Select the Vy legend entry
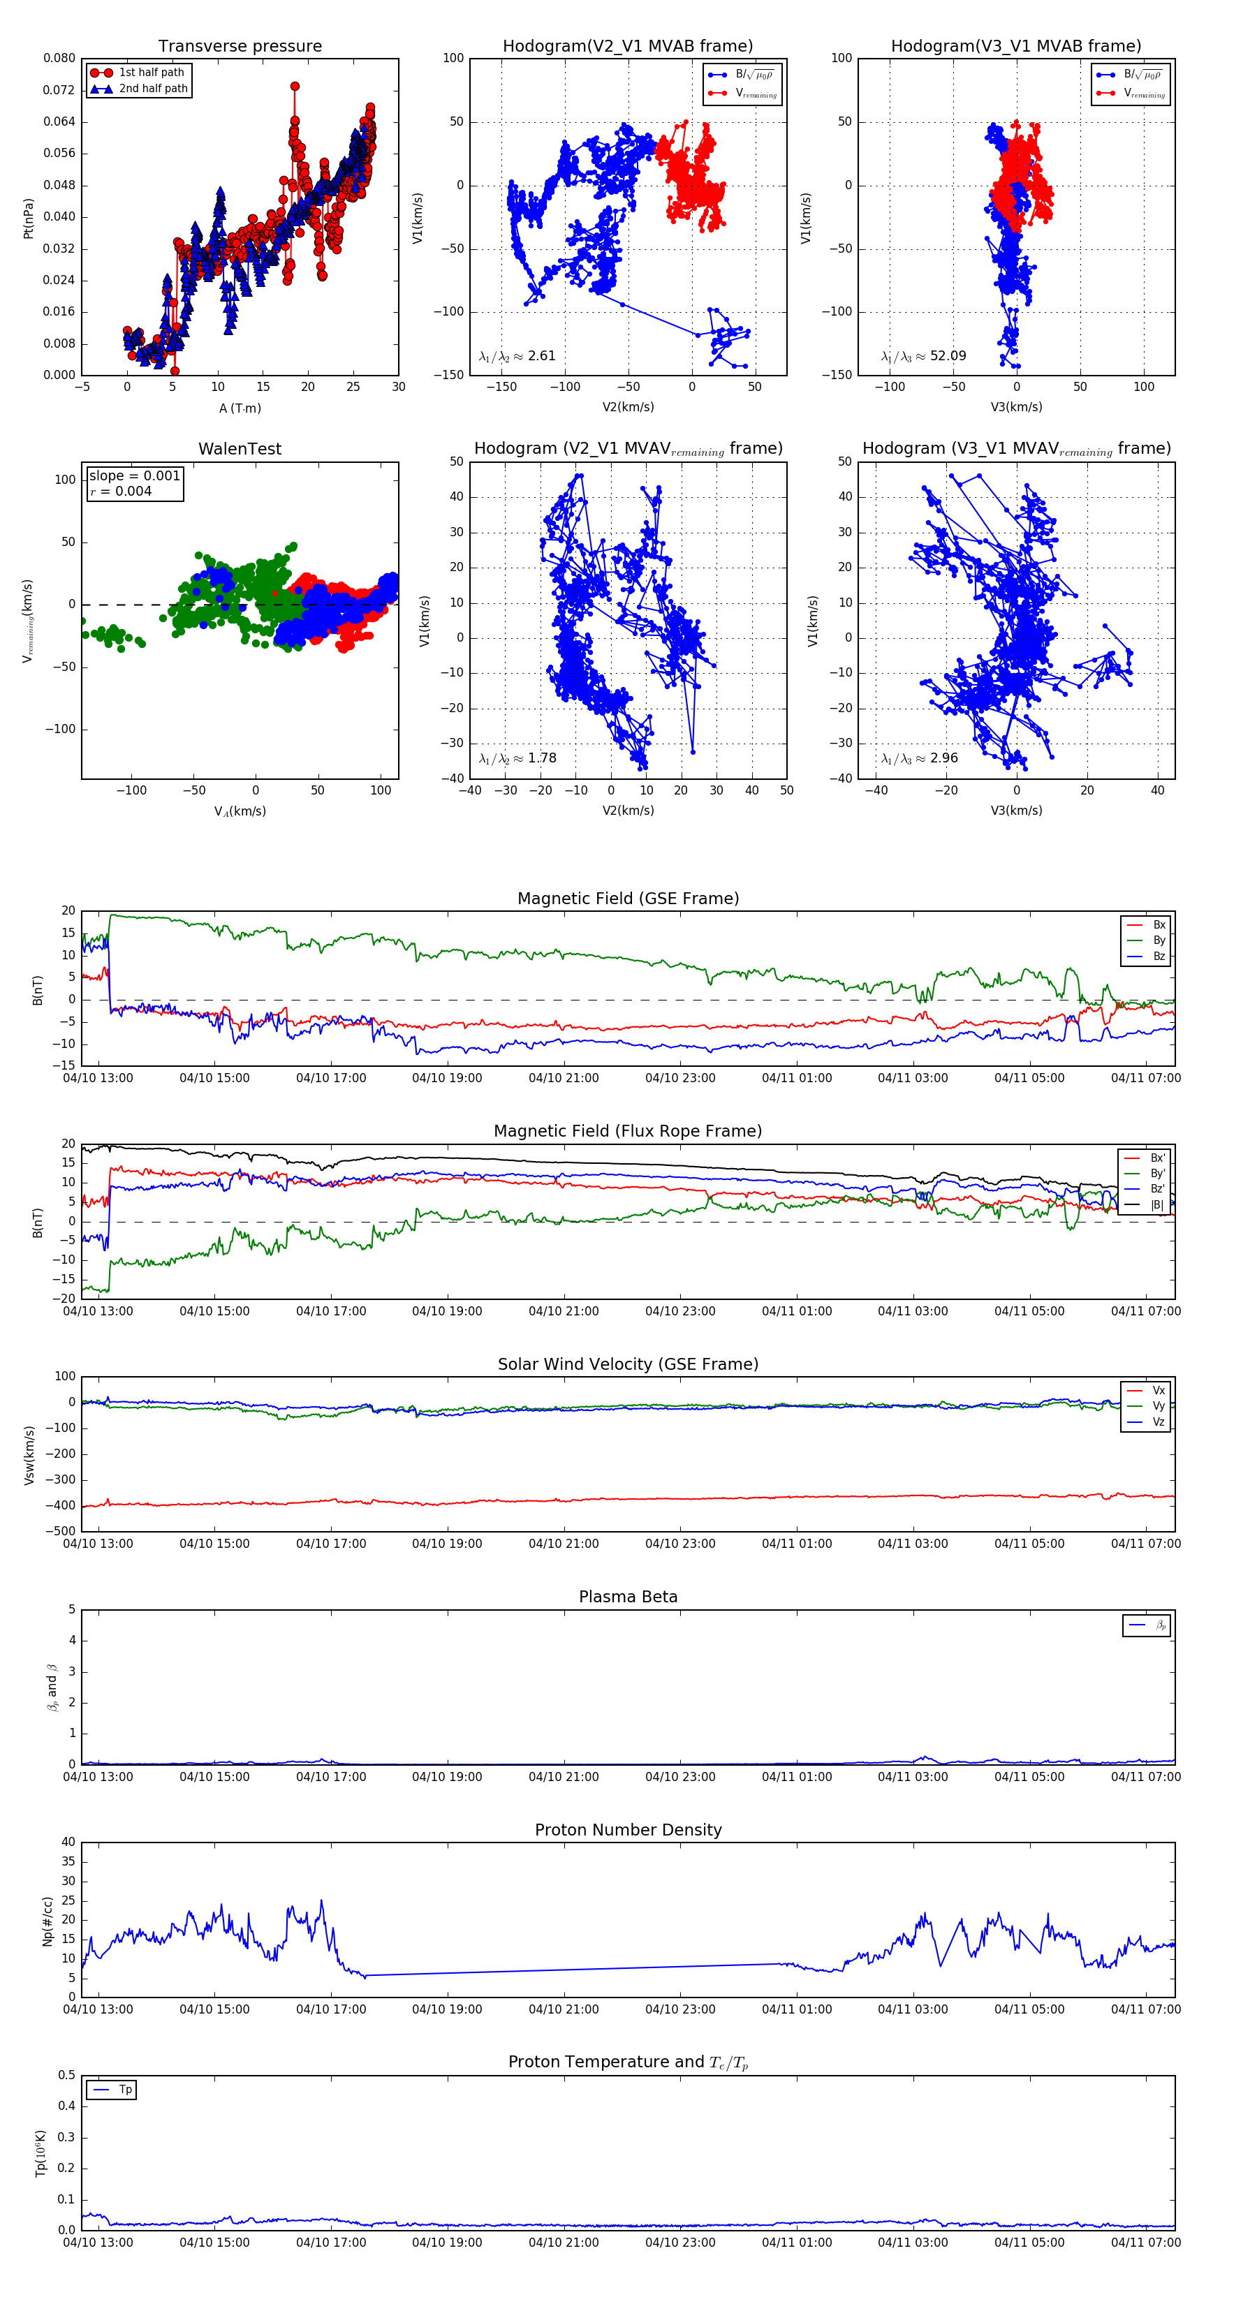The width and height of the screenshot is (1257, 2304). [1146, 1406]
